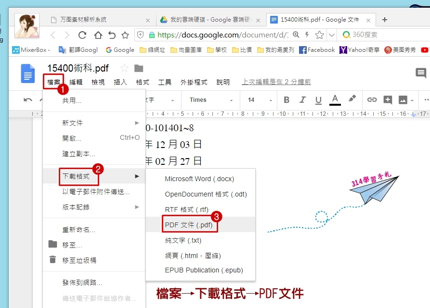Viewport: 430px width, 308px height.
Task: Open the 插入 menu
Action: [120, 82]
